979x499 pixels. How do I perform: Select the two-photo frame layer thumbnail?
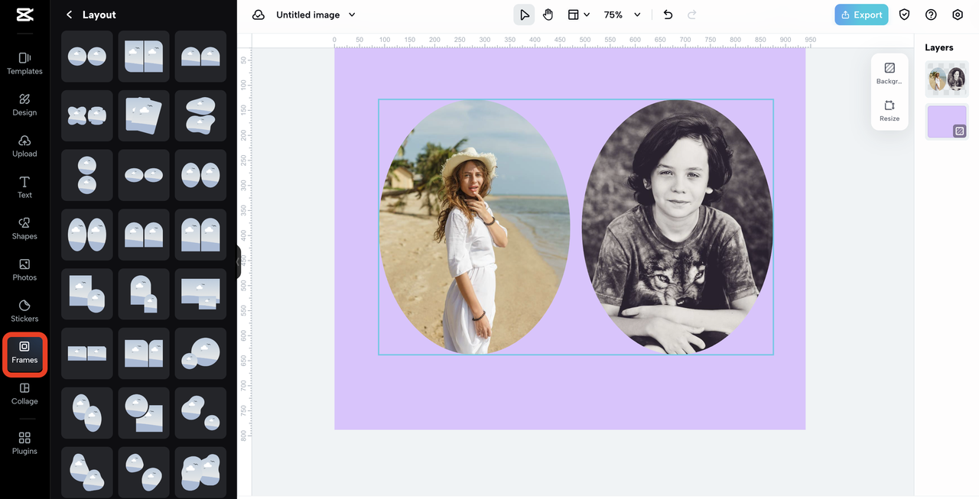coord(946,79)
